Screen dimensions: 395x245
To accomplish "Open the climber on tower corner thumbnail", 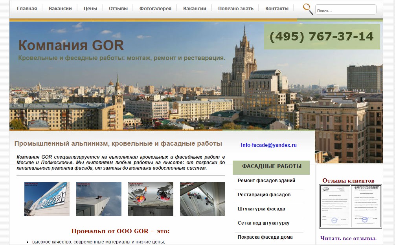I will 99,199.
